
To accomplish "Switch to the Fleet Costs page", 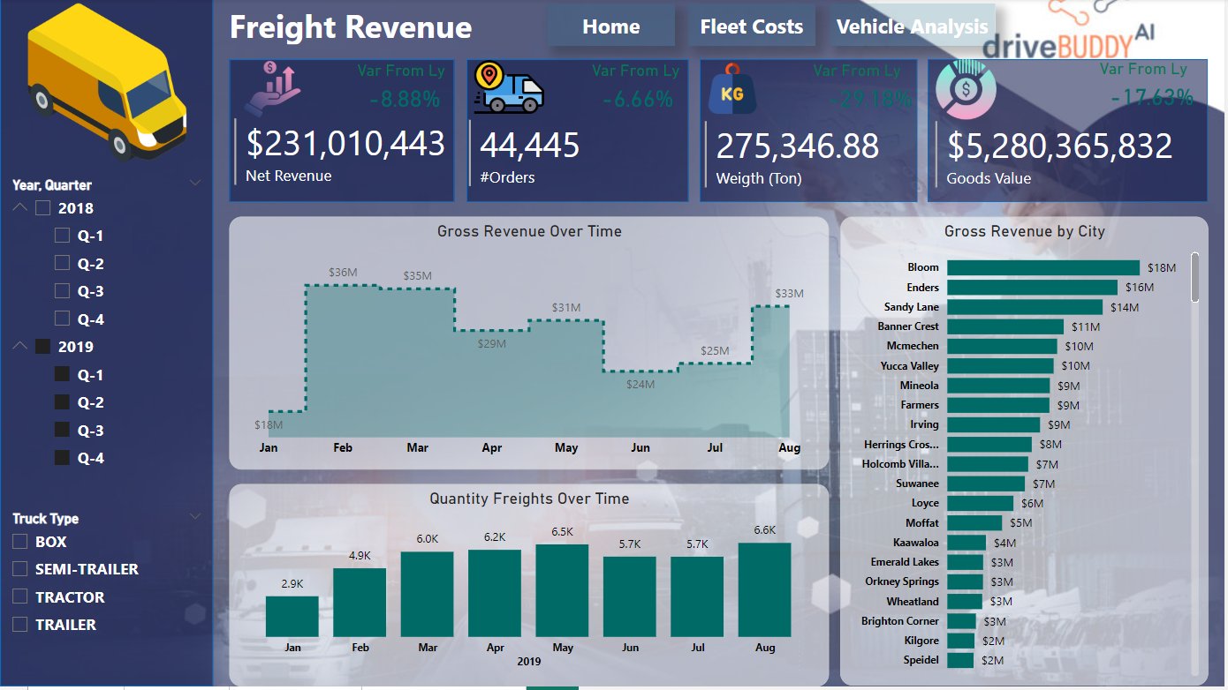I will (751, 26).
